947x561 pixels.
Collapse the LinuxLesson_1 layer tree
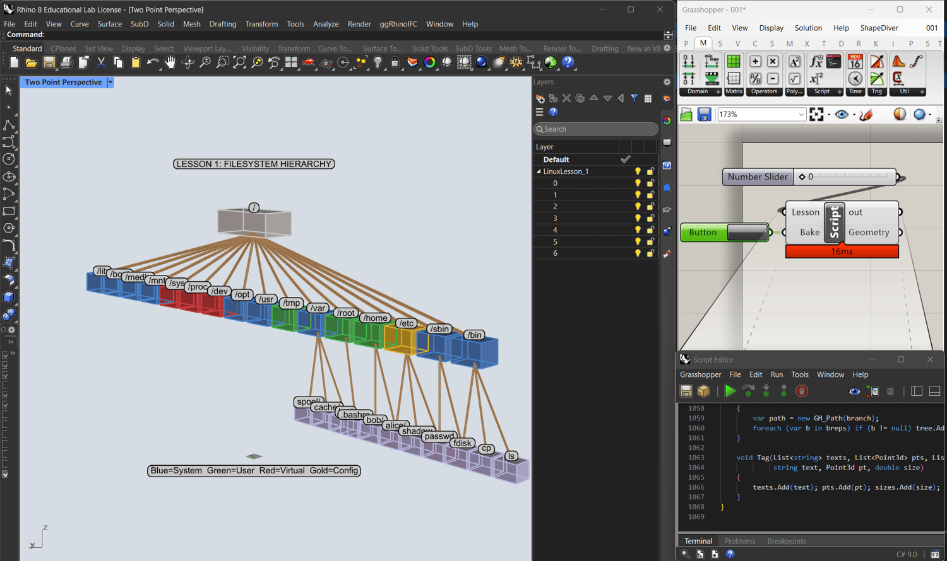pos(539,171)
